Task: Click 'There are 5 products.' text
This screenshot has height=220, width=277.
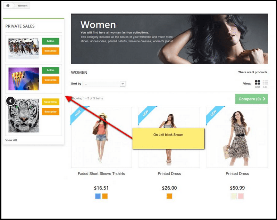Action: [253, 72]
